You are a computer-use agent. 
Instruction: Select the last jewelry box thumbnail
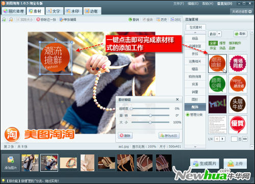164,163
